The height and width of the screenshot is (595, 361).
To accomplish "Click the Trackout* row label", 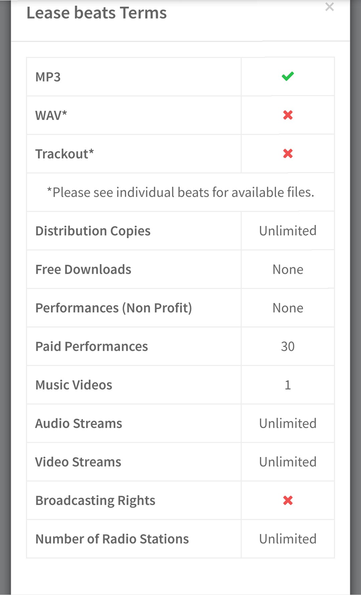I will [65, 154].
